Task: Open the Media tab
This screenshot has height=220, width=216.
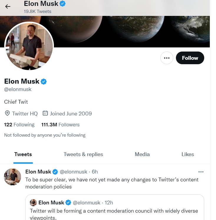Action: pyautogui.click(x=142, y=154)
